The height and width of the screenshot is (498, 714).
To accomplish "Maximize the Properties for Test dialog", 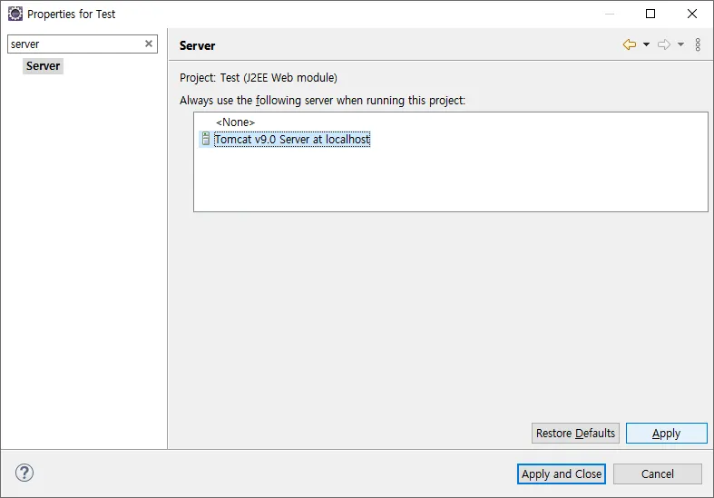I will coord(650,14).
